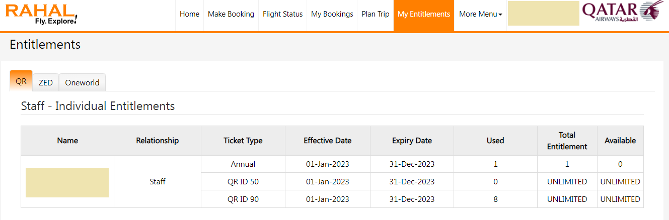Viewport: 669px width, 220px height.
Task: Switch to the ZED tab
Action: tap(46, 83)
